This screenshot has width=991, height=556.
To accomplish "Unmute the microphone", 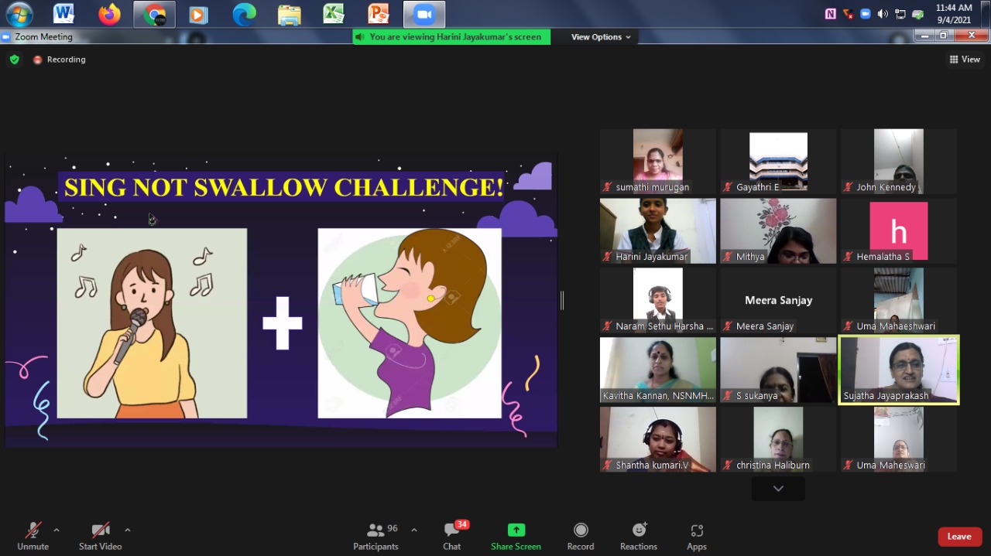I will [x=33, y=536].
